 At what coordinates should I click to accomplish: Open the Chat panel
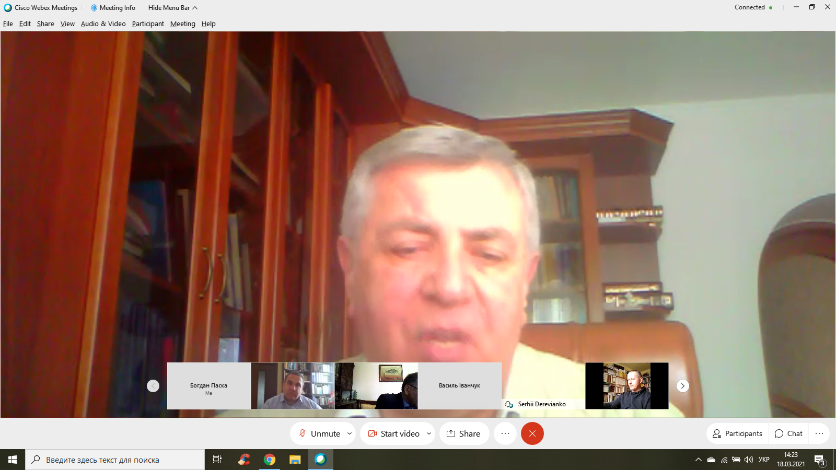788,433
